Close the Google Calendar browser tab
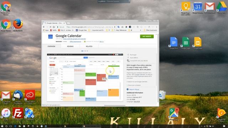This screenshot has height=128, width=228. tap(64, 23)
